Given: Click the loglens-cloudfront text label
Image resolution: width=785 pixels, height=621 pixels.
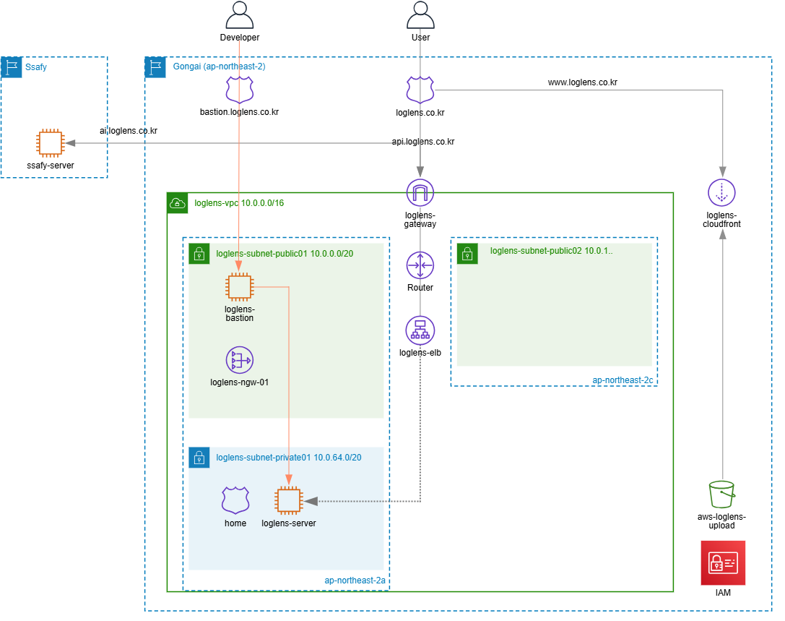Looking at the screenshot, I should (x=721, y=220).
